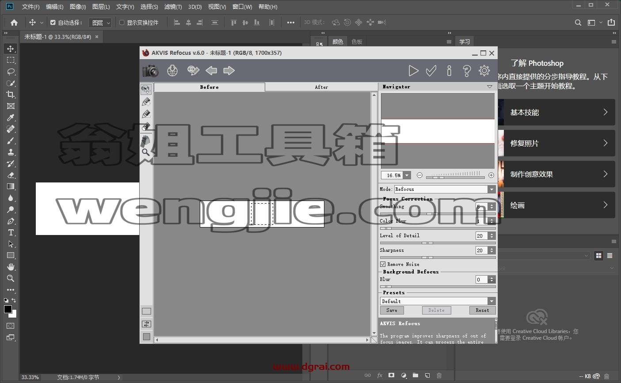
Task: Click the disabled Delete preset button
Action: point(436,310)
